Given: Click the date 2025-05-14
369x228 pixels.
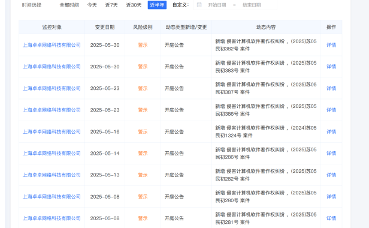Looking at the screenshot, I should (105, 154).
